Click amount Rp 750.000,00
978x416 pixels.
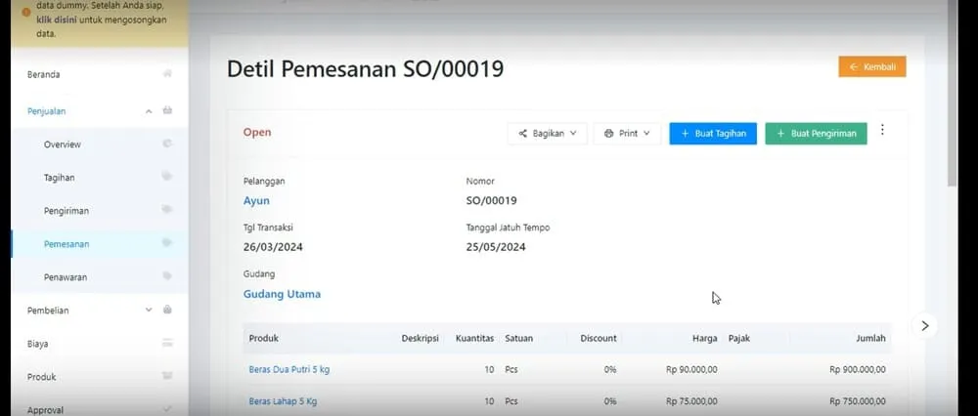pyautogui.click(x=858, y=401)
